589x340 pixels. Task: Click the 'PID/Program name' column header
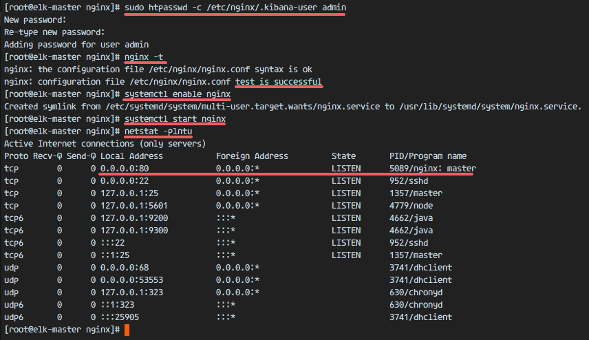[427, 156]
